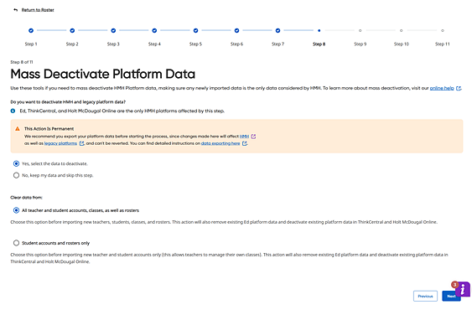Screen dimensions: 472x315
Task: Click the orange warning triangle icon
Action: click(18, 129)
